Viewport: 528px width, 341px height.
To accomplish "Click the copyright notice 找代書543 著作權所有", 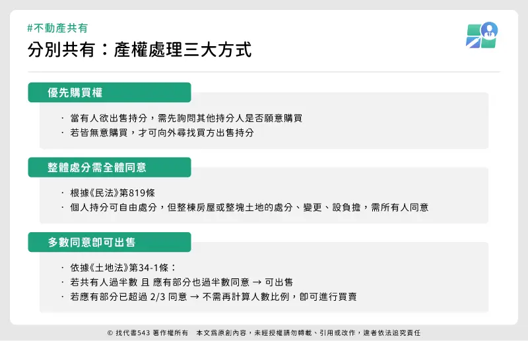I will (x=148, y=333).
